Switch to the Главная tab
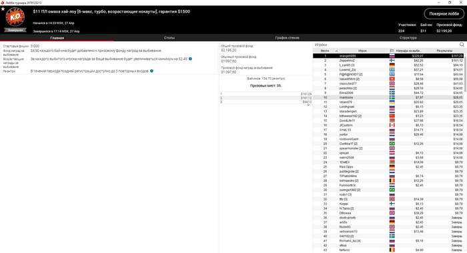The width and height of the screenshot is (467, 253). 57,38
